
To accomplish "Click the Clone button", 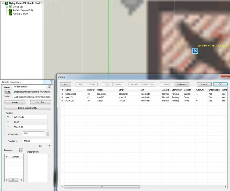I will click(x=92, y=85).
